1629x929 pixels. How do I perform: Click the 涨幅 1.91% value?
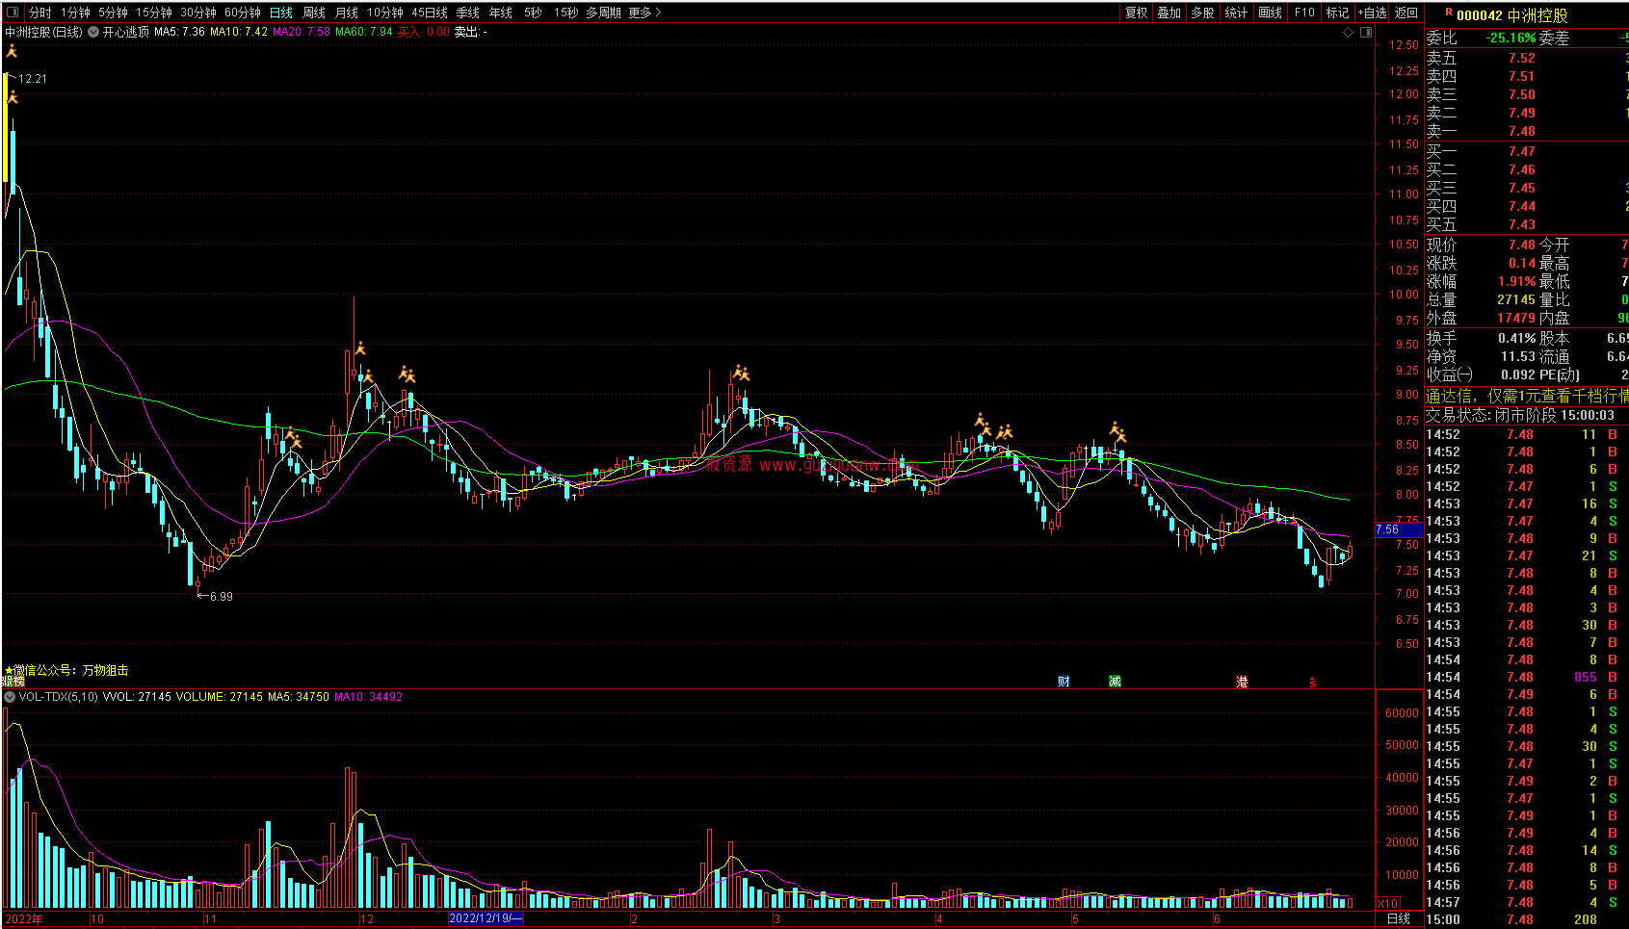click(1517, 281)
